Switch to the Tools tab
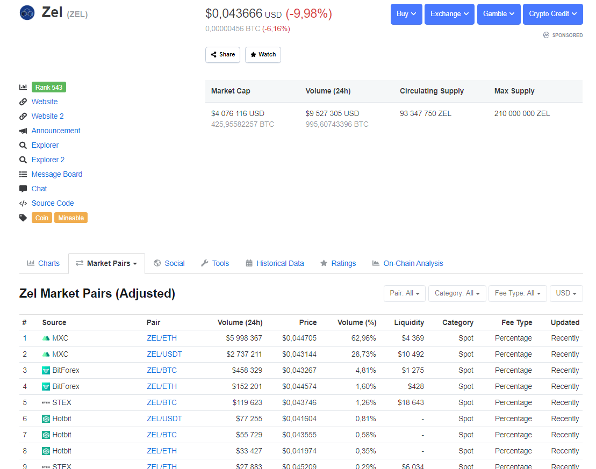 coord(215,263)
